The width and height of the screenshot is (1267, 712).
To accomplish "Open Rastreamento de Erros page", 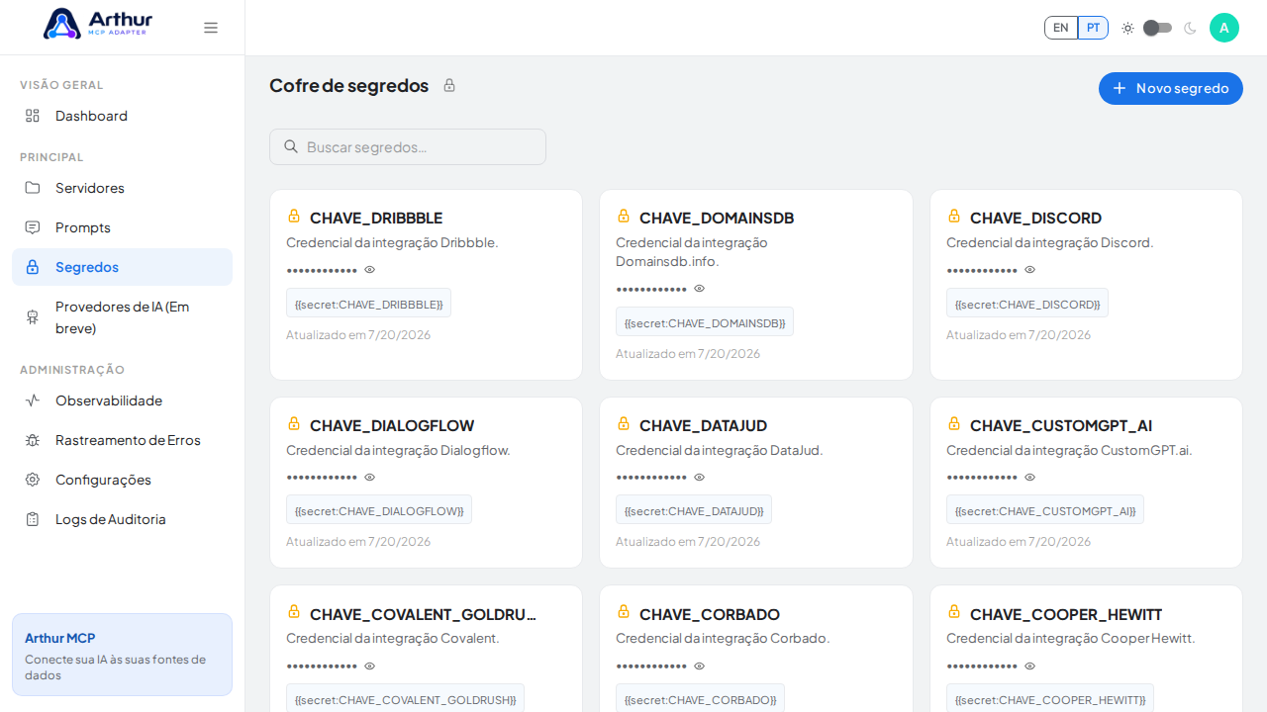I will pos(122,440).
